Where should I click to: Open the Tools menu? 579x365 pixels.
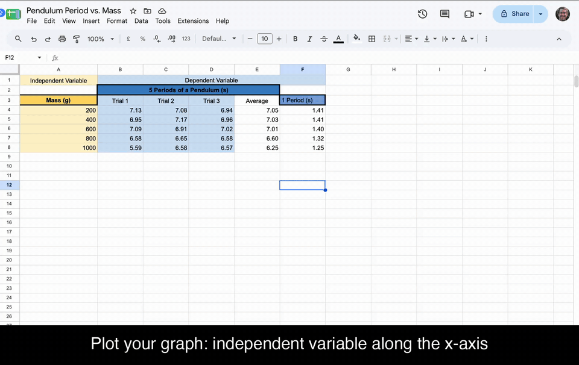click(x=162, y=21)
